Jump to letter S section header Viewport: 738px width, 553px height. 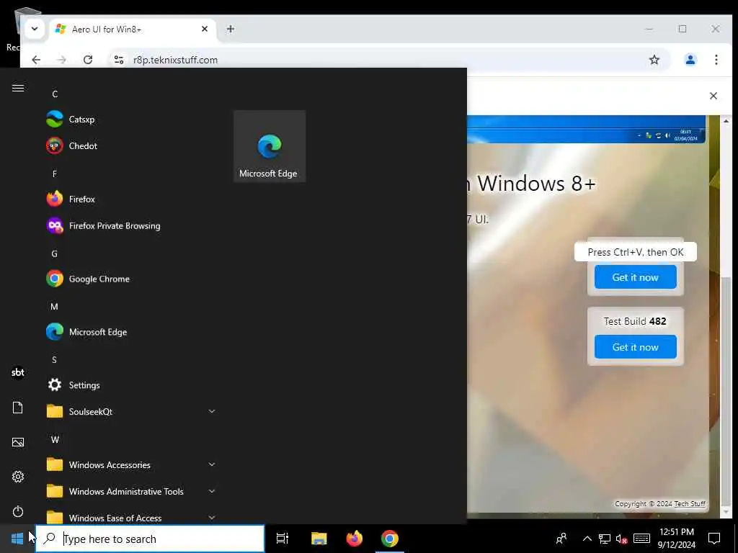[55, 360]
